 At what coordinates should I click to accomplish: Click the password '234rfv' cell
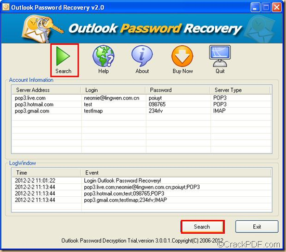click(155, 111)
